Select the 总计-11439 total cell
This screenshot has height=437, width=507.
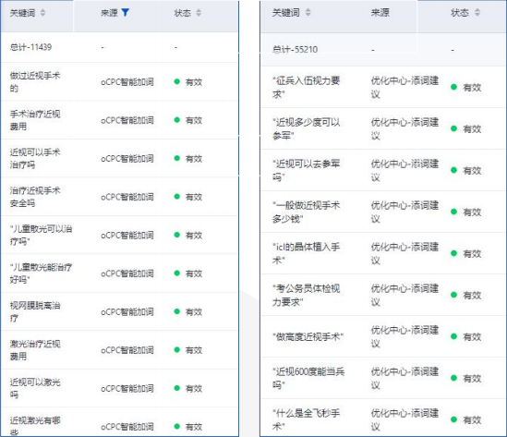(x=30, y=47)
